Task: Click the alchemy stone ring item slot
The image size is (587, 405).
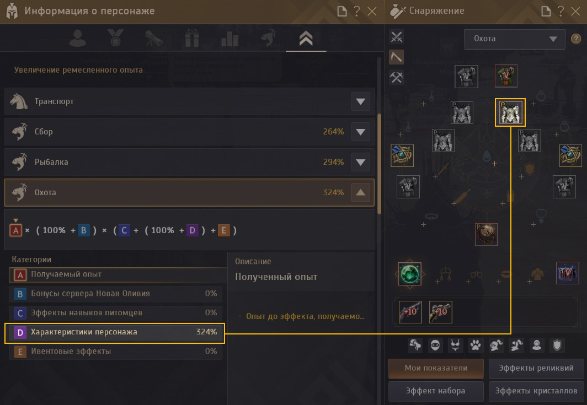Action: click(486, 235)
